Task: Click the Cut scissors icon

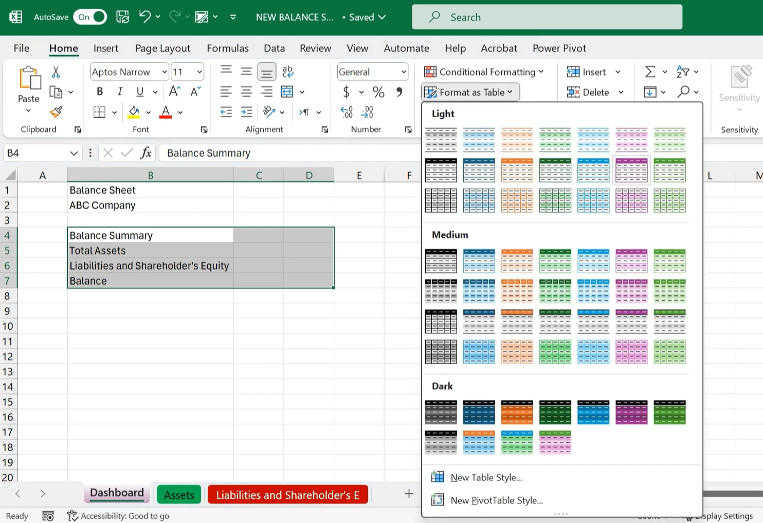Action: point(56,72)
